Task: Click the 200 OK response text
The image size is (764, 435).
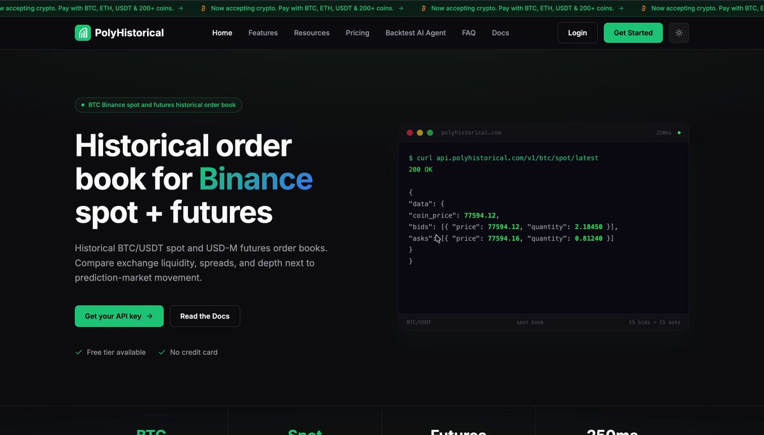Action: point(421,170)
